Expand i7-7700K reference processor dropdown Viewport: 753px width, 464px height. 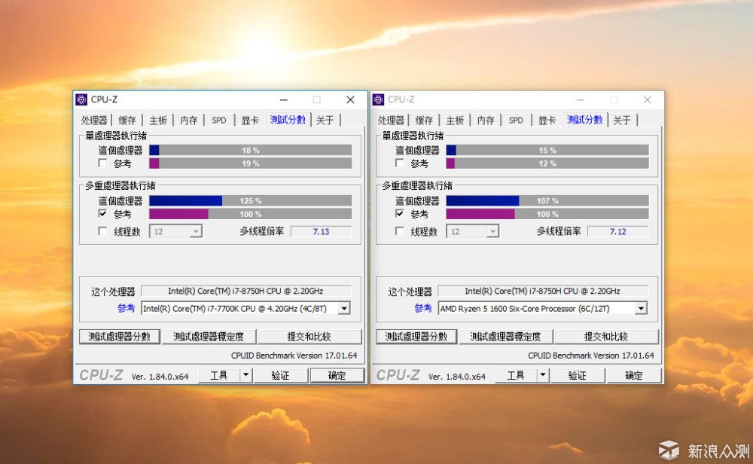(x=344, y=308)
